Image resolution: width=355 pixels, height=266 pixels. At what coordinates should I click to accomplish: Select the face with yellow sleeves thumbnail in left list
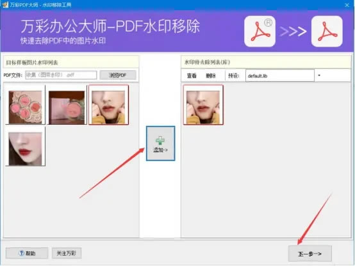(108, 105)
